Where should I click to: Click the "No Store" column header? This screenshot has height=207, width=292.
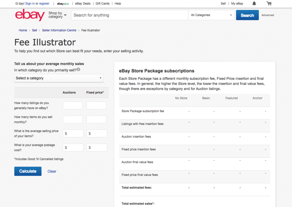click(x=181, y=98)
